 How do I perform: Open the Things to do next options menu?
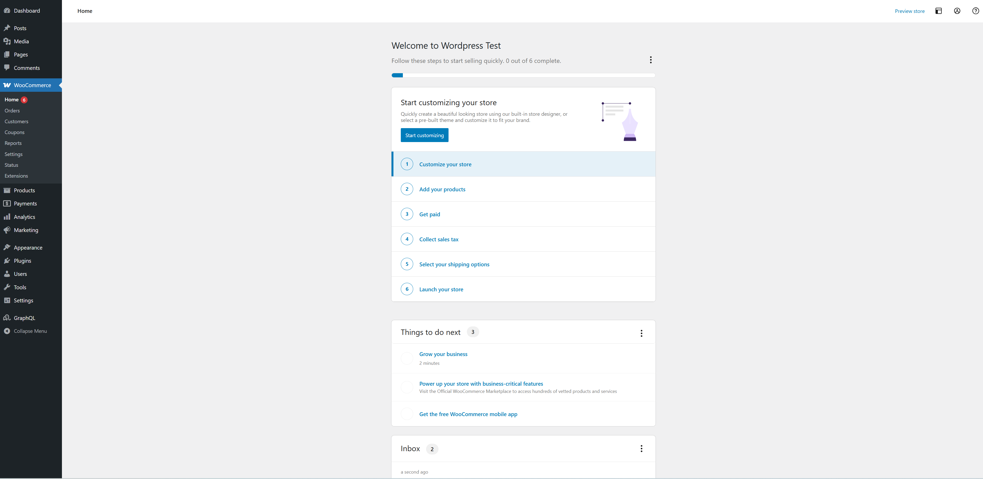[642, 333]
